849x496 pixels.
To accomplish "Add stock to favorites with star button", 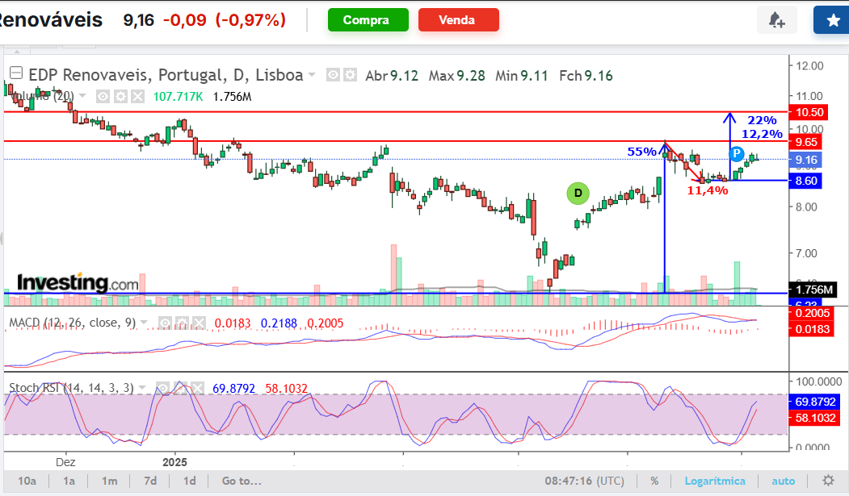I will point(832,20).
